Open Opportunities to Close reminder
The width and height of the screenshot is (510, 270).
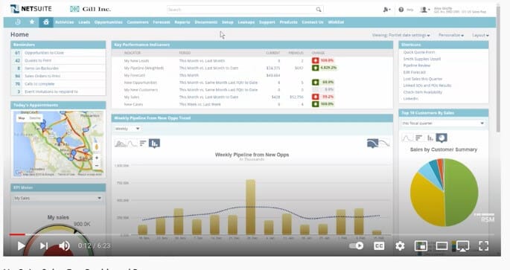44,53
